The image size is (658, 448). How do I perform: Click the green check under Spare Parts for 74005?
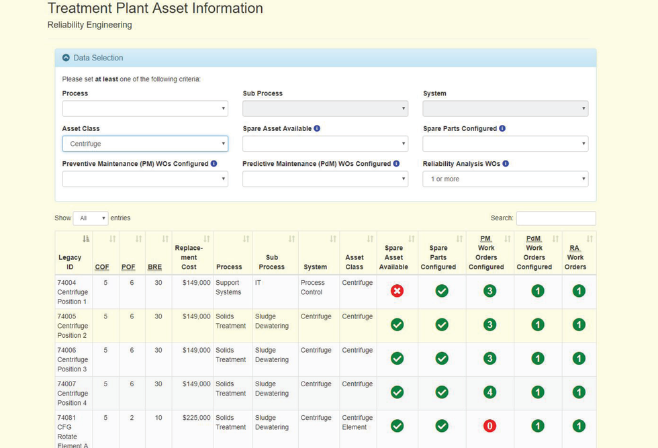pos(441,325)
